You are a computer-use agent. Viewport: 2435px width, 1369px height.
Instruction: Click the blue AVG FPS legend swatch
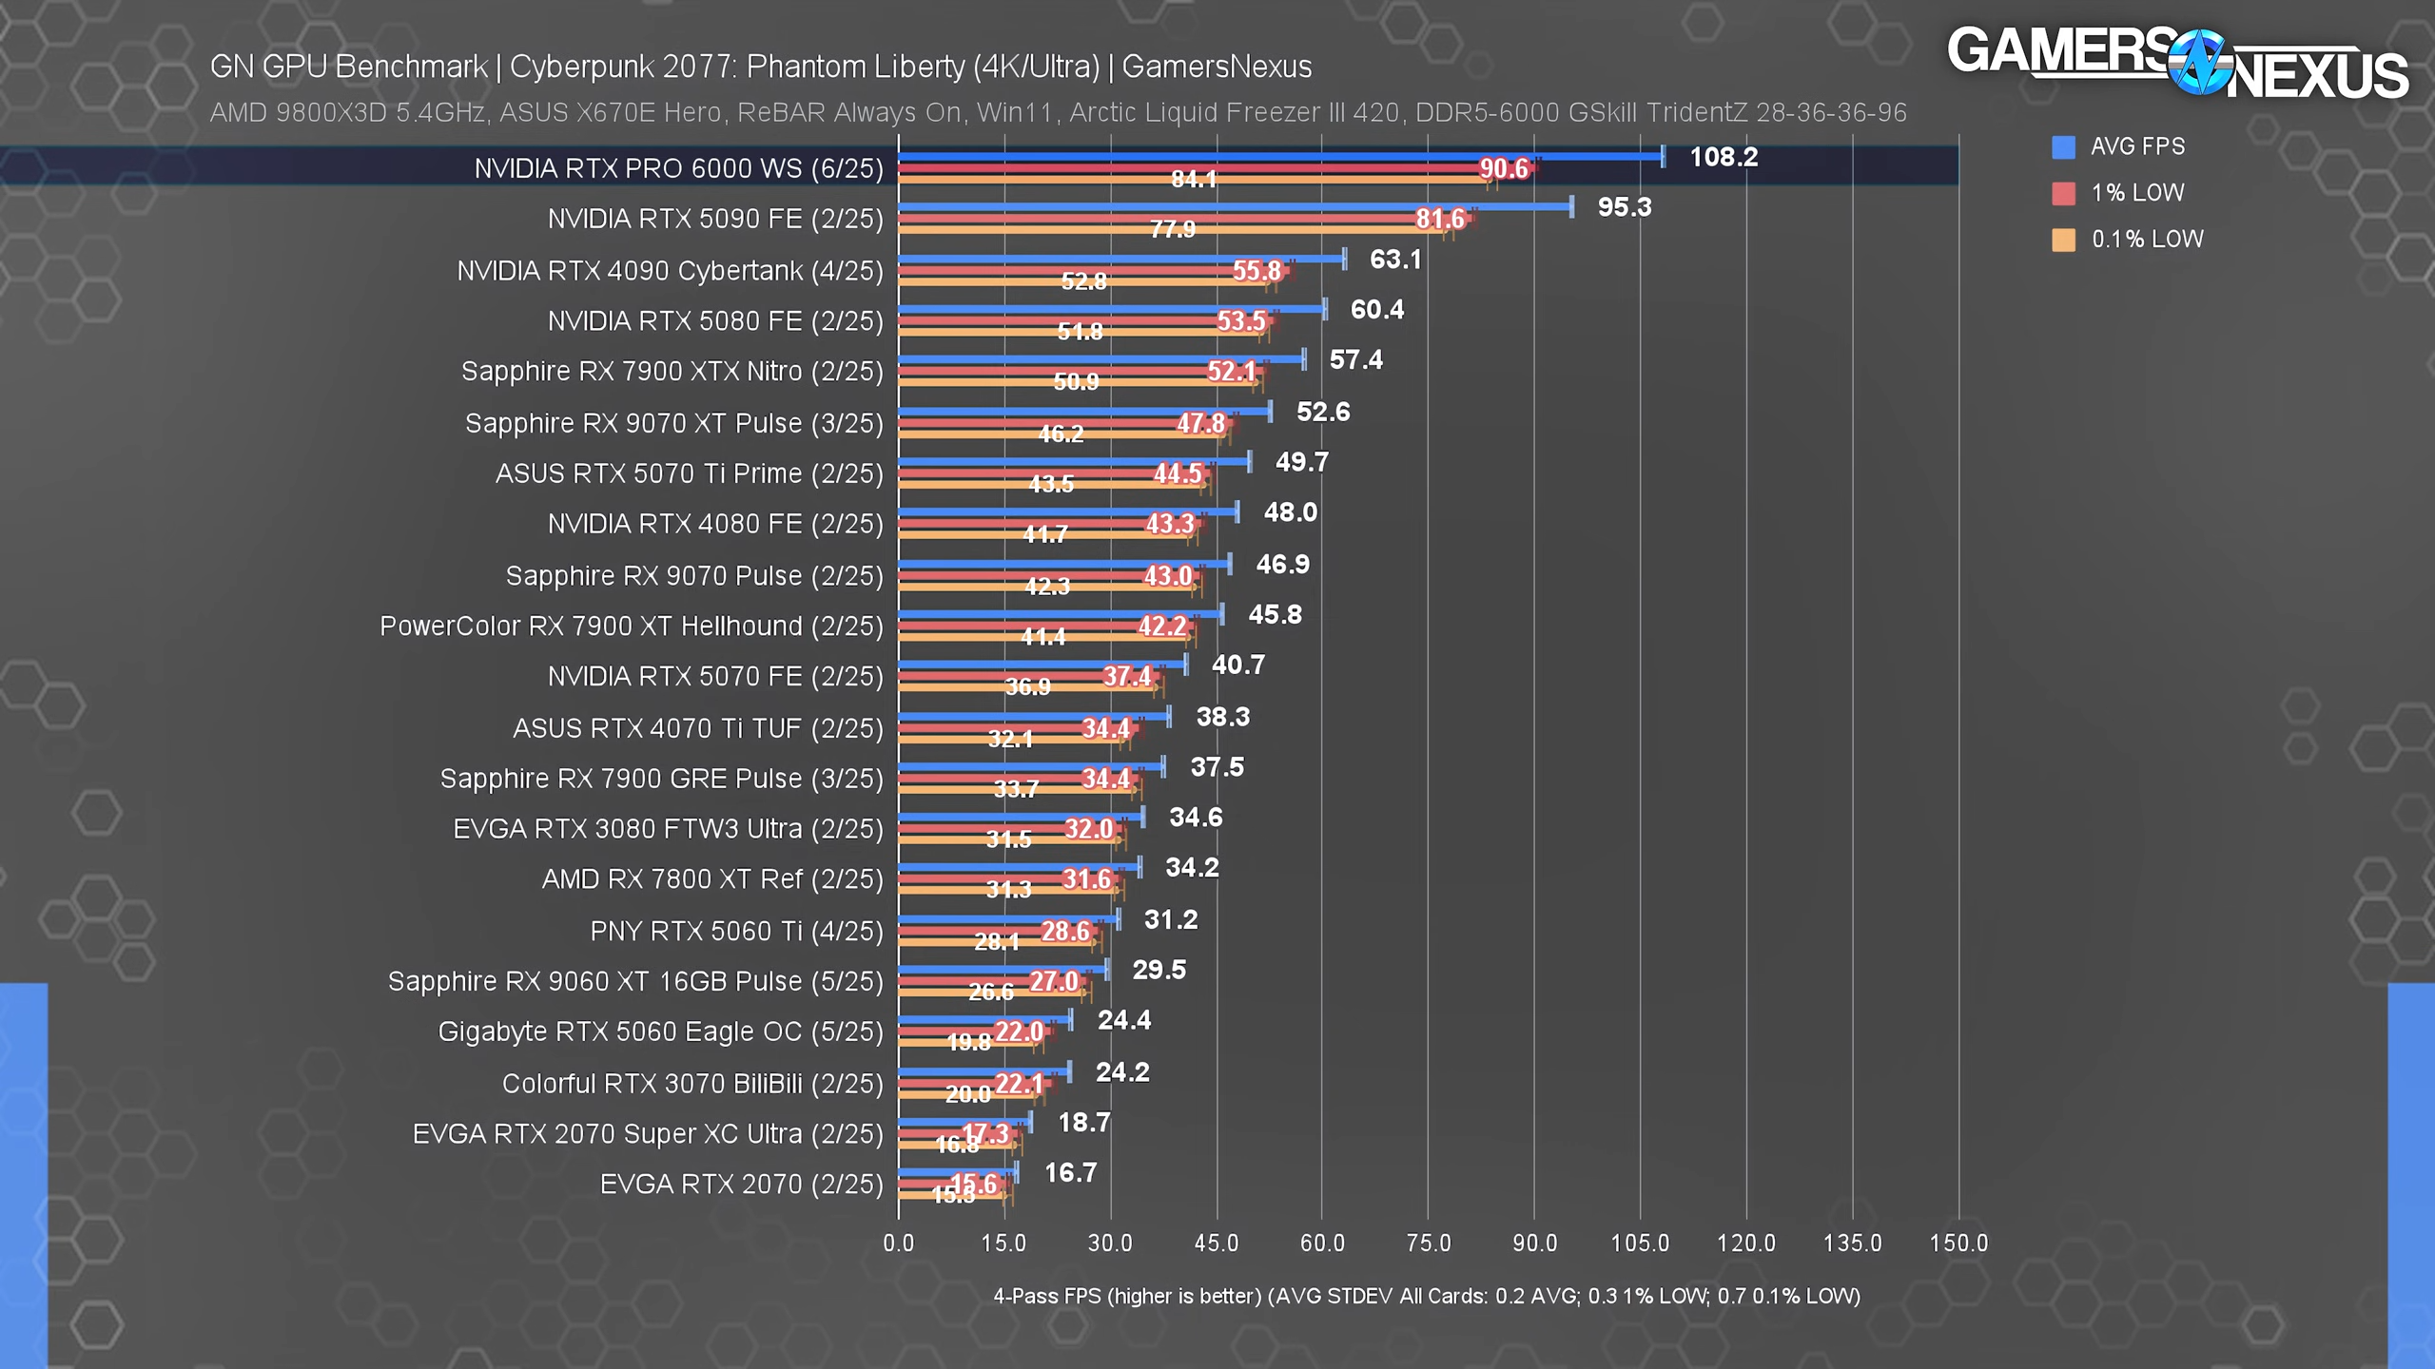2063,146
